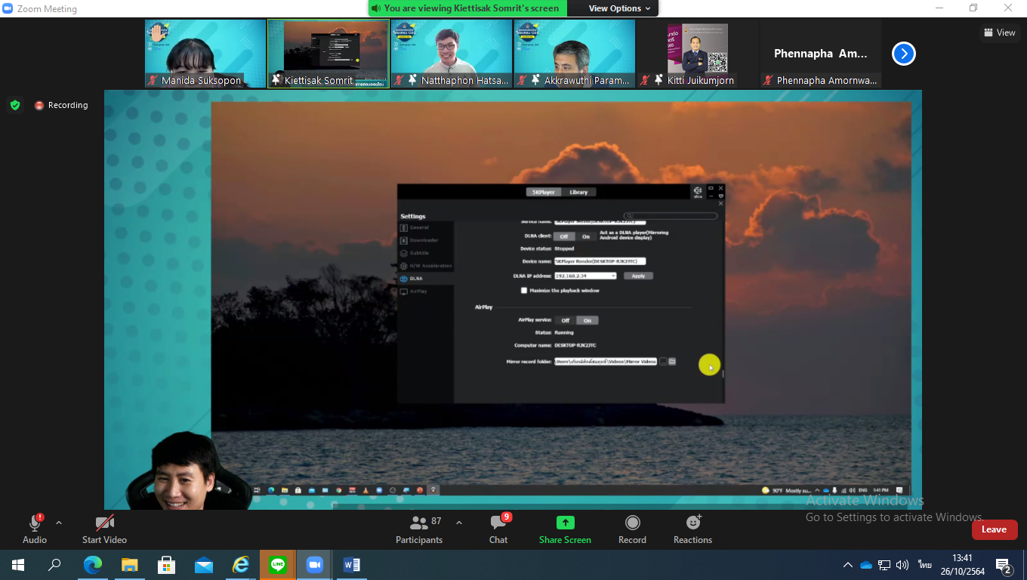Click the green Share Screen icon

click(x=565, y=523)
